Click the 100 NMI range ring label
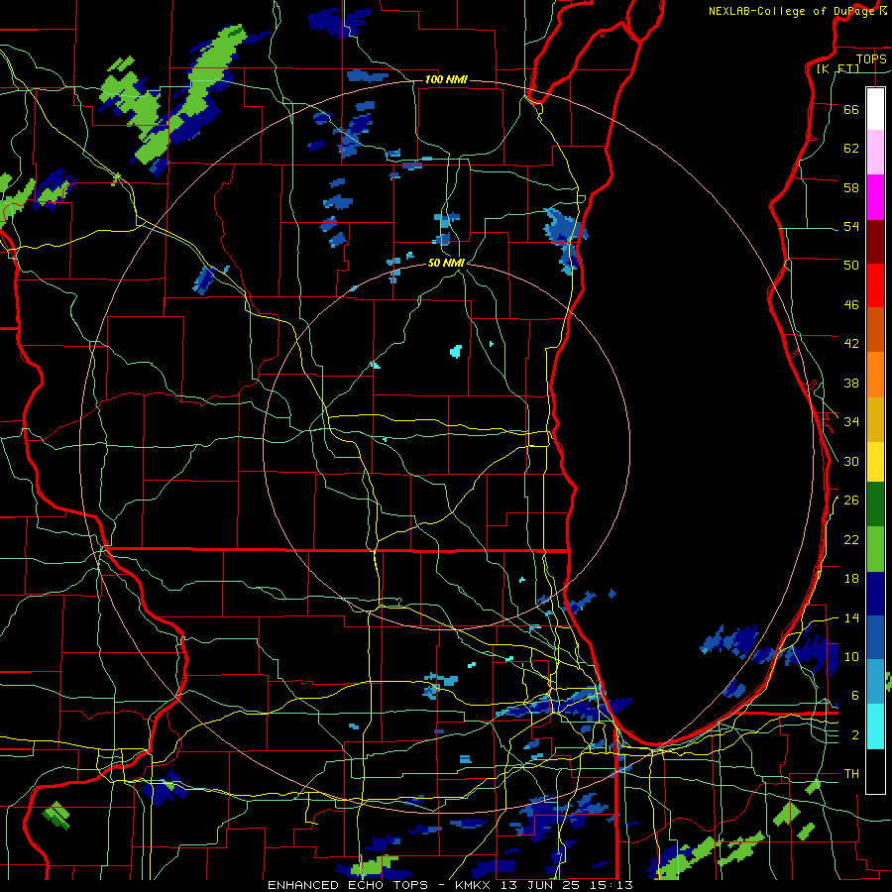This screenshot has width=892, height=892. 446,79
